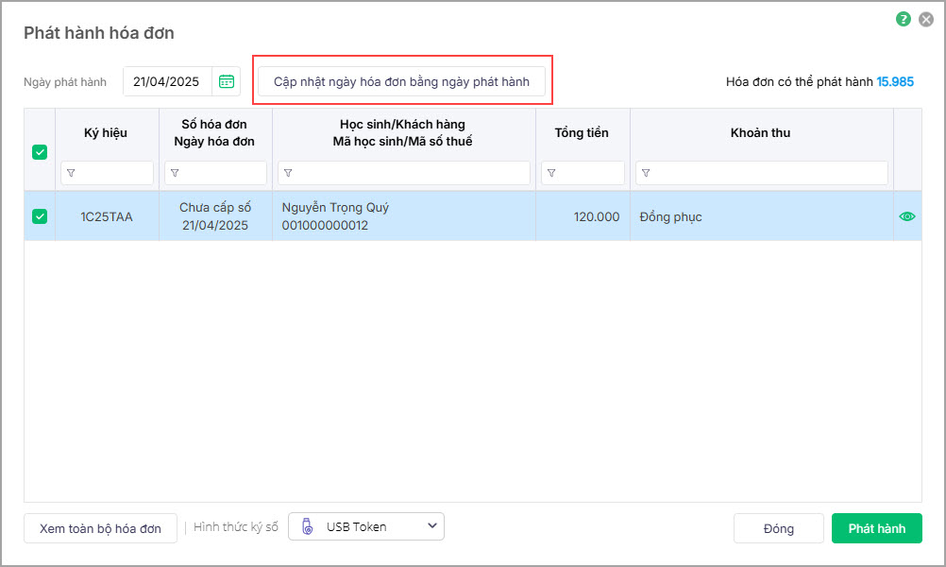Viewport: 946px width, 567px height.
Task: Click the Đóng button
Action: (778, 528)
